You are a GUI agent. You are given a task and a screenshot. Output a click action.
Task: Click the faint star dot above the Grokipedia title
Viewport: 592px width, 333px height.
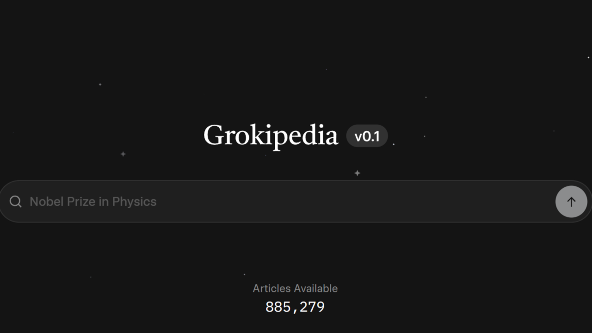326,69
